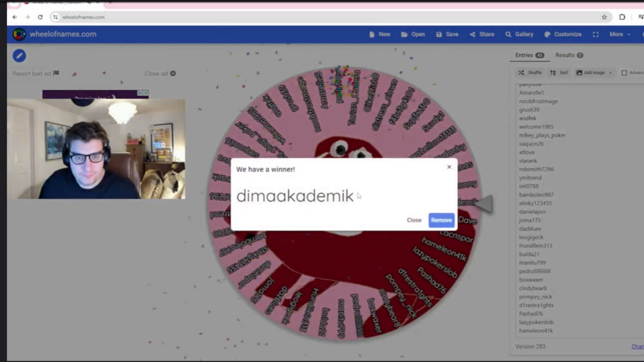Create a New wheel
This screenshot has width=644, height=362.
tap(379, 35)
